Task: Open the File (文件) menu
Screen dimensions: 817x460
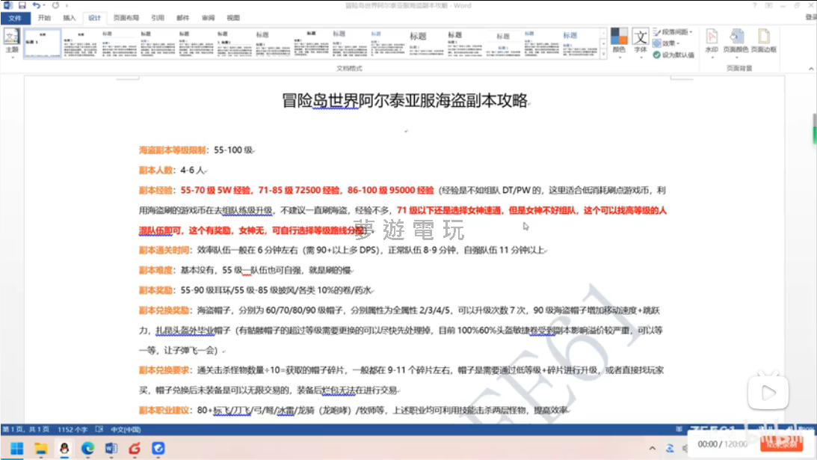Action: (15, 17)
